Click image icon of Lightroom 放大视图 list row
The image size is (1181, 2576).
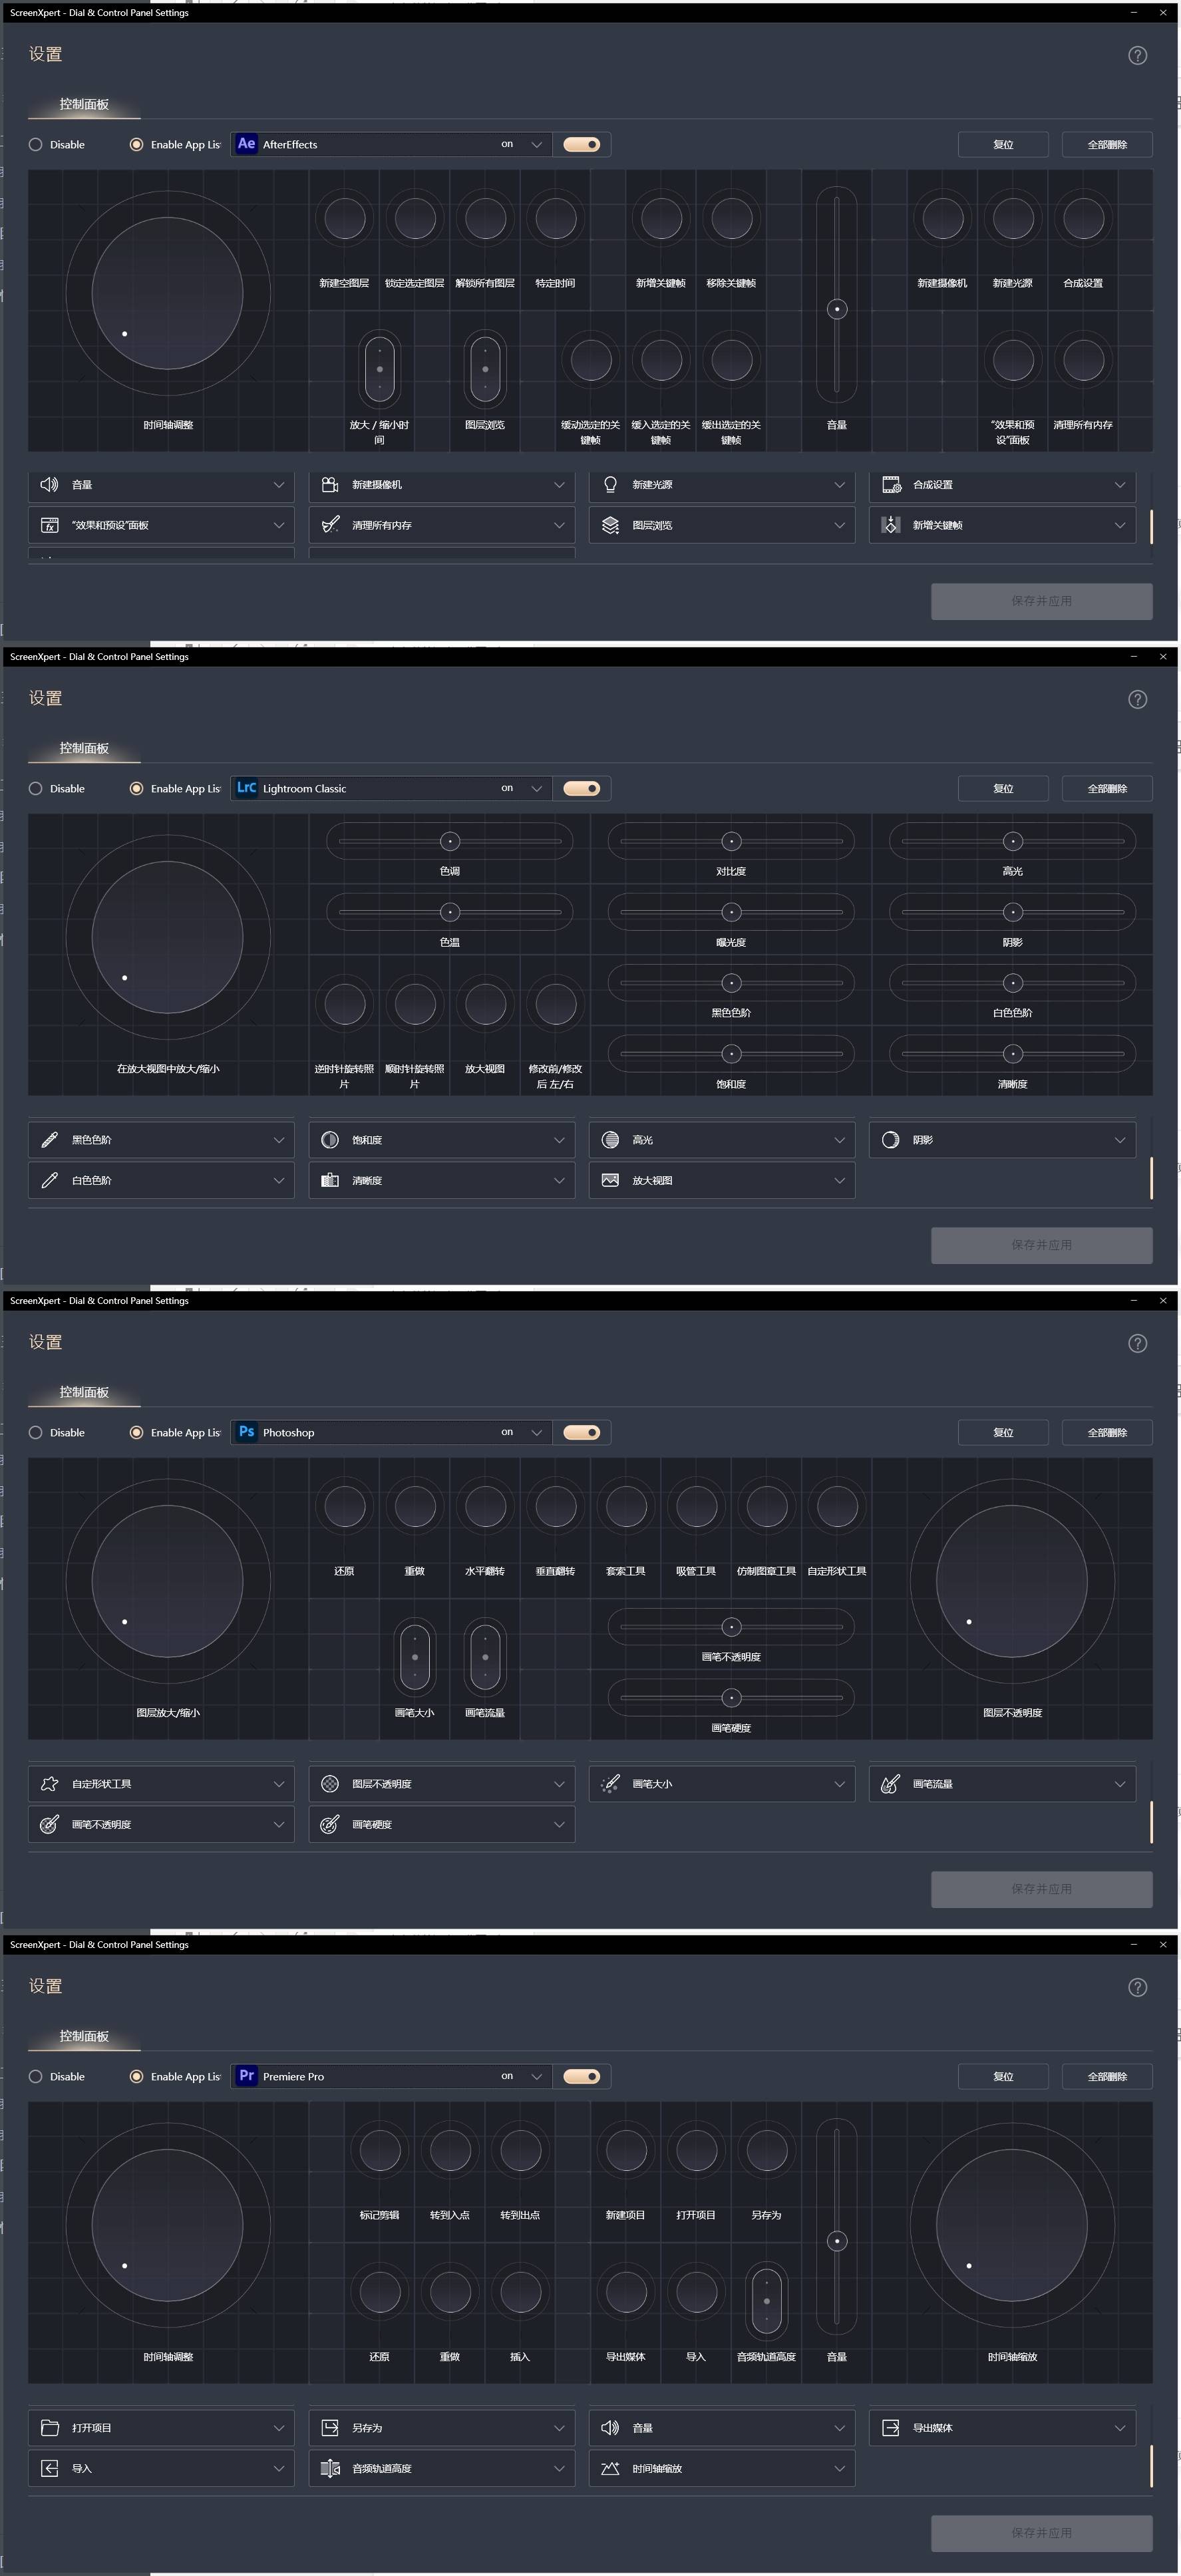tap(610, 1180)
